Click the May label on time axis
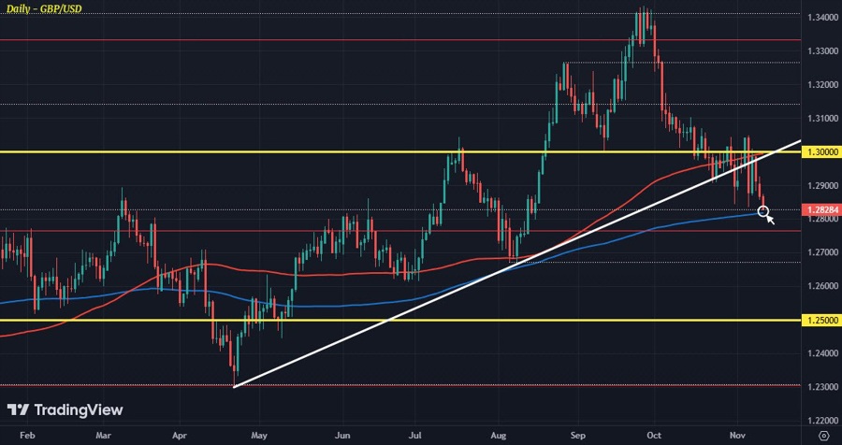 [x=260, y=436]
